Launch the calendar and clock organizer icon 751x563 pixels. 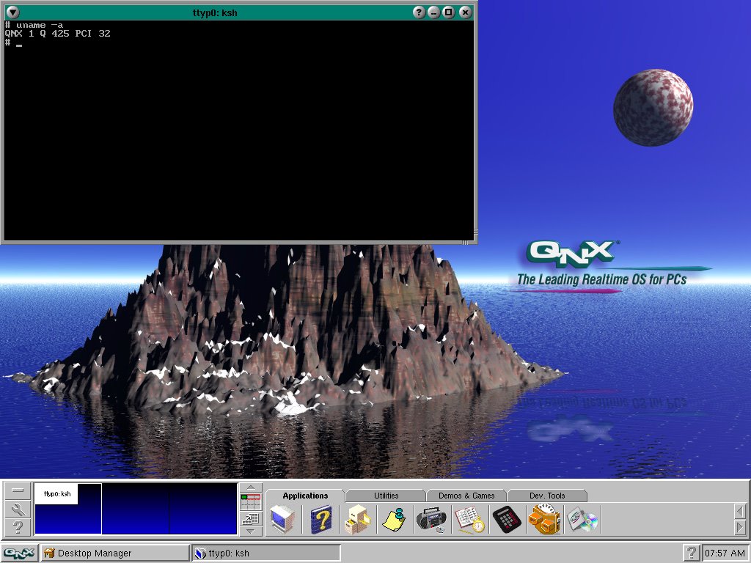tap(469, 520)
